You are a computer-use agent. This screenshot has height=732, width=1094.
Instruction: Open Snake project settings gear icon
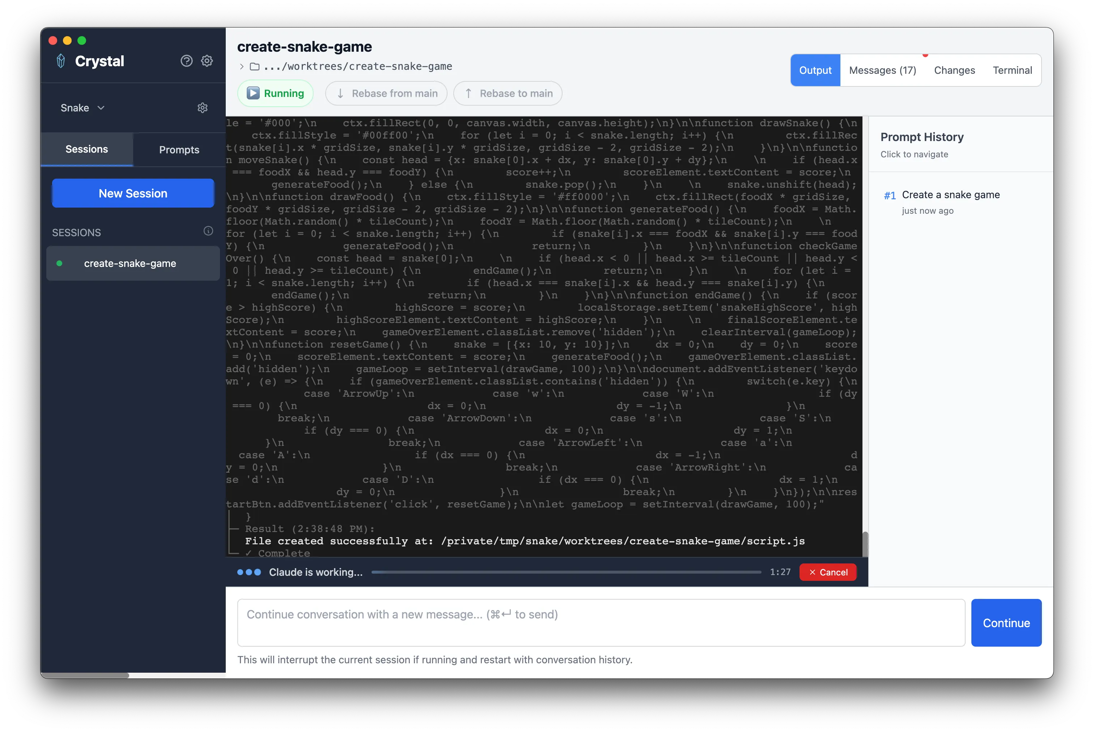203,107
